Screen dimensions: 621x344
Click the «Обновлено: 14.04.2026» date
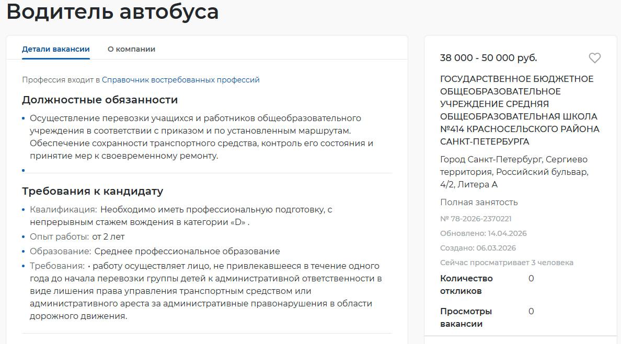coord(483,233)
